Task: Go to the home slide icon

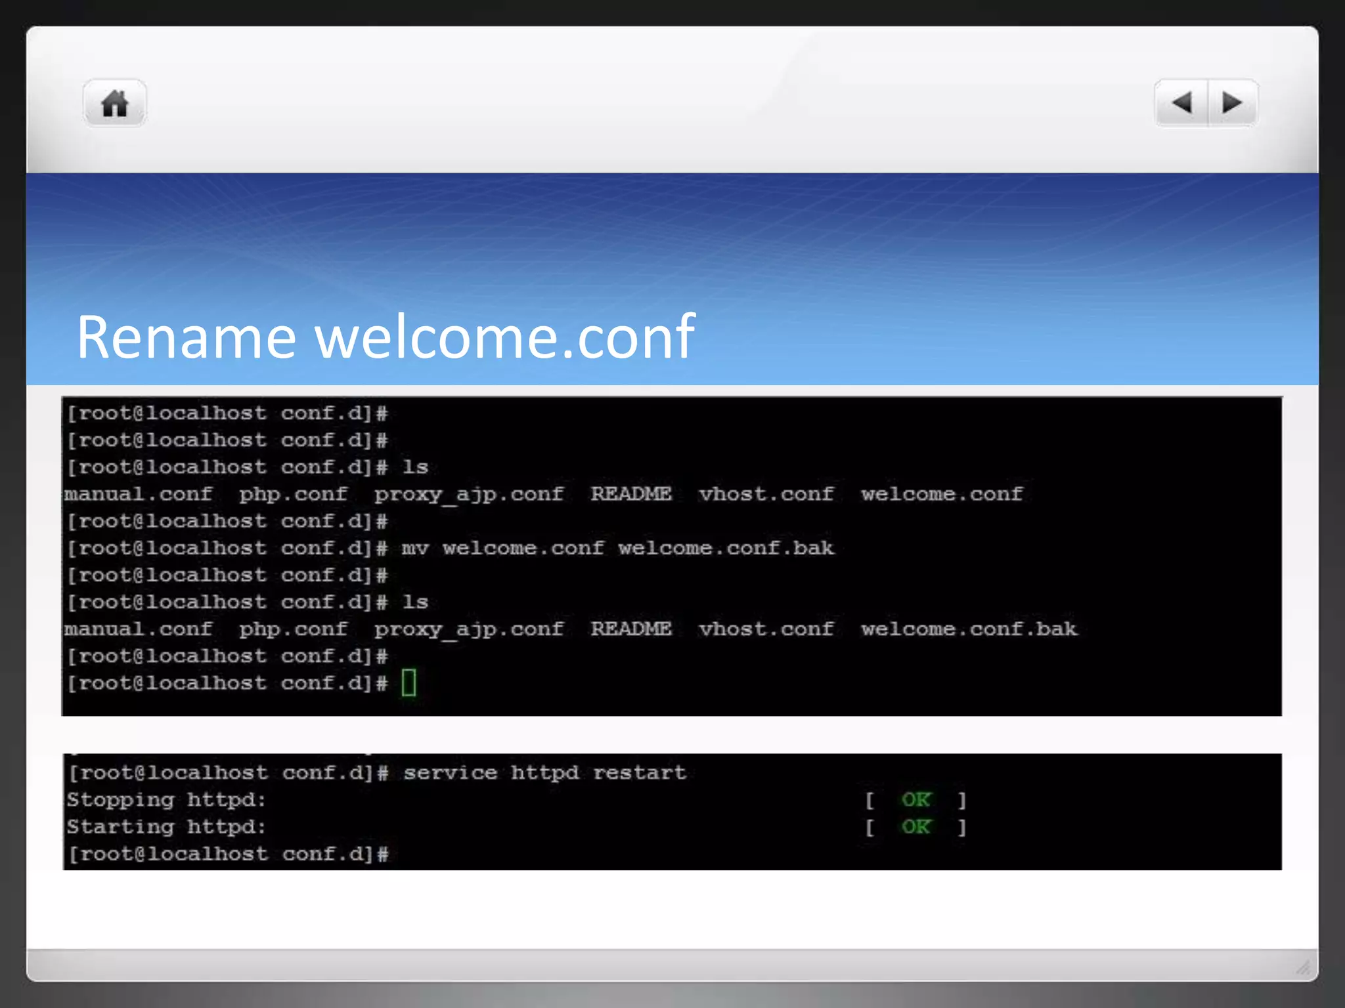Action: (x=114, y=103)
